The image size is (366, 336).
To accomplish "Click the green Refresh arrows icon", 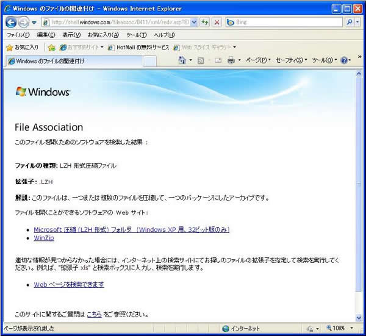I will coord(205,23).
